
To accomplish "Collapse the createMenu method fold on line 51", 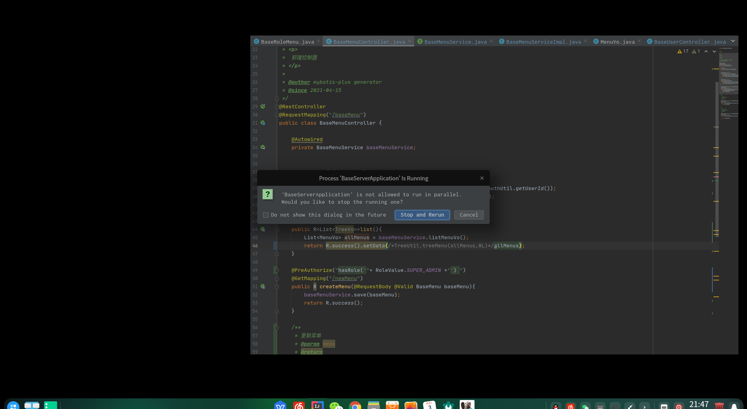I will click(277, 287).
